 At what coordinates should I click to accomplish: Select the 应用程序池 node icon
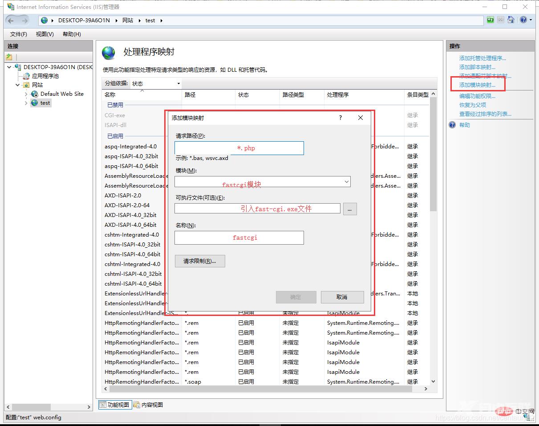pyautogui.click(x=27, y=76)
